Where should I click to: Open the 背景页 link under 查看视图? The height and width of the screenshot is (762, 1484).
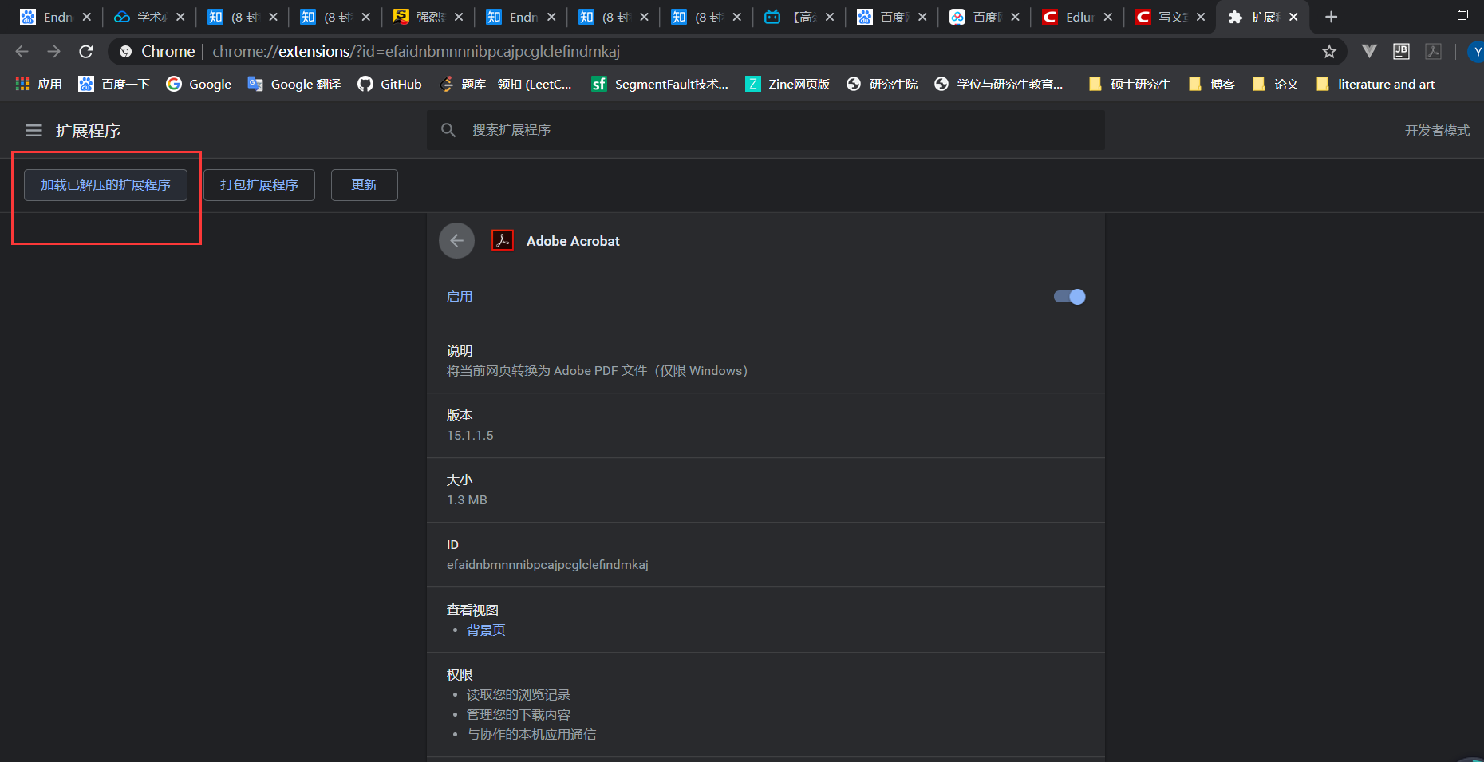[x=486, y=630]
